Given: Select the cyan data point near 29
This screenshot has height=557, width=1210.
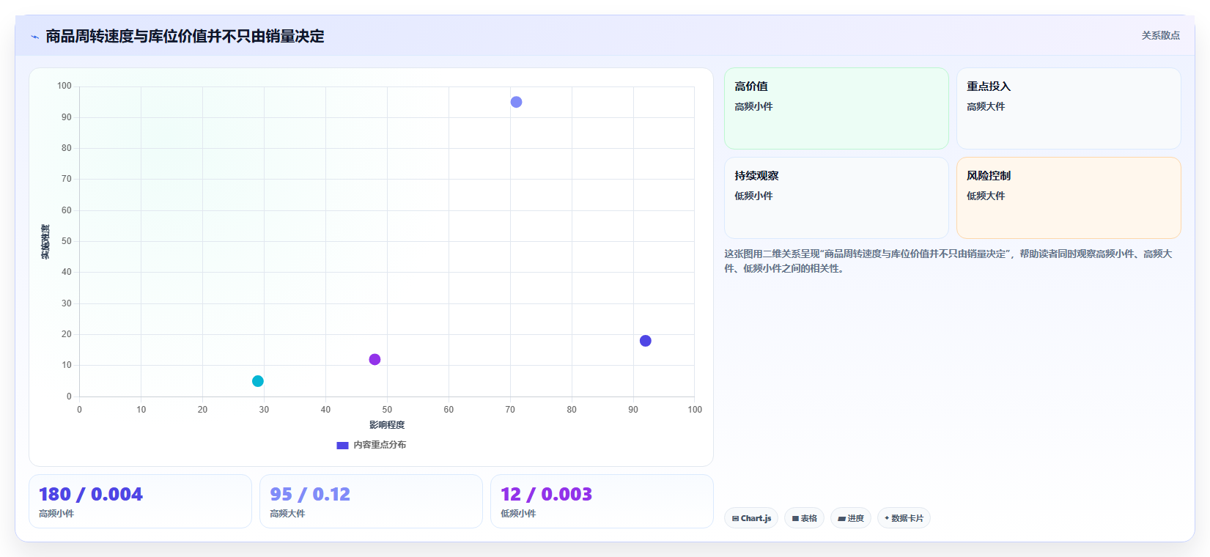Looking at the screenshot, I should pyautogui.click(x=258, y=381).
